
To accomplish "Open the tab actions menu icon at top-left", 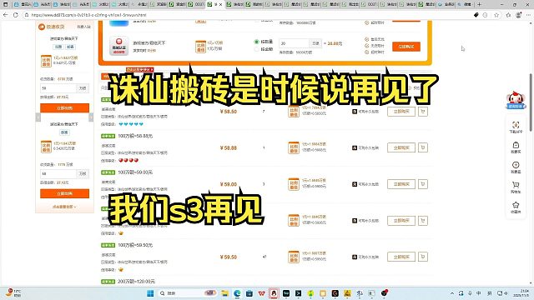I will coord(6,4).
